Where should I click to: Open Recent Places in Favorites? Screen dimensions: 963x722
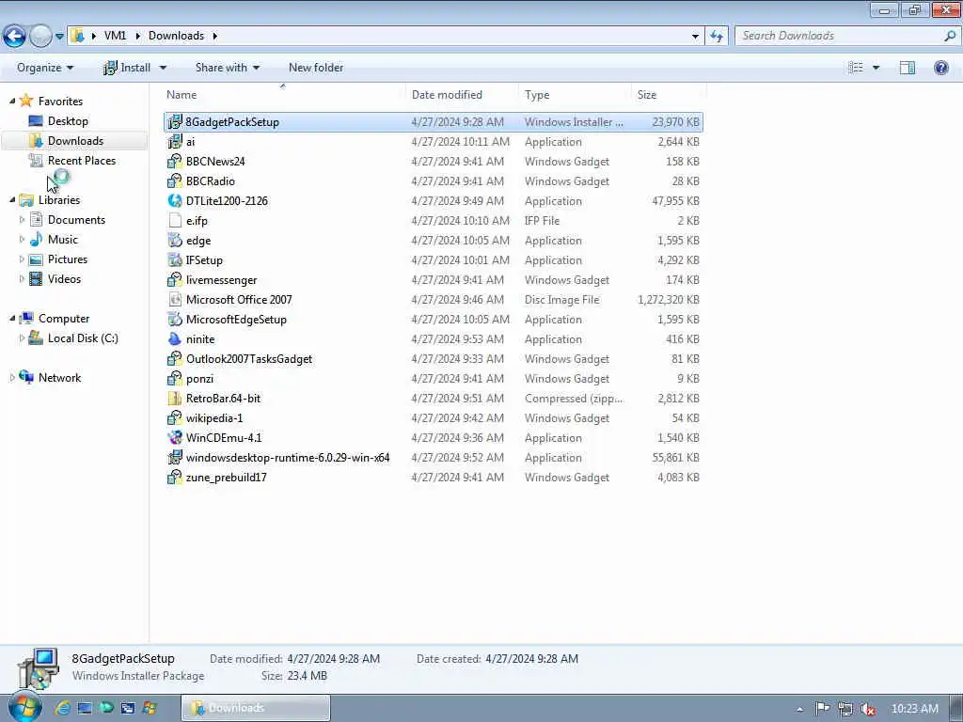[x=82, y=160]
